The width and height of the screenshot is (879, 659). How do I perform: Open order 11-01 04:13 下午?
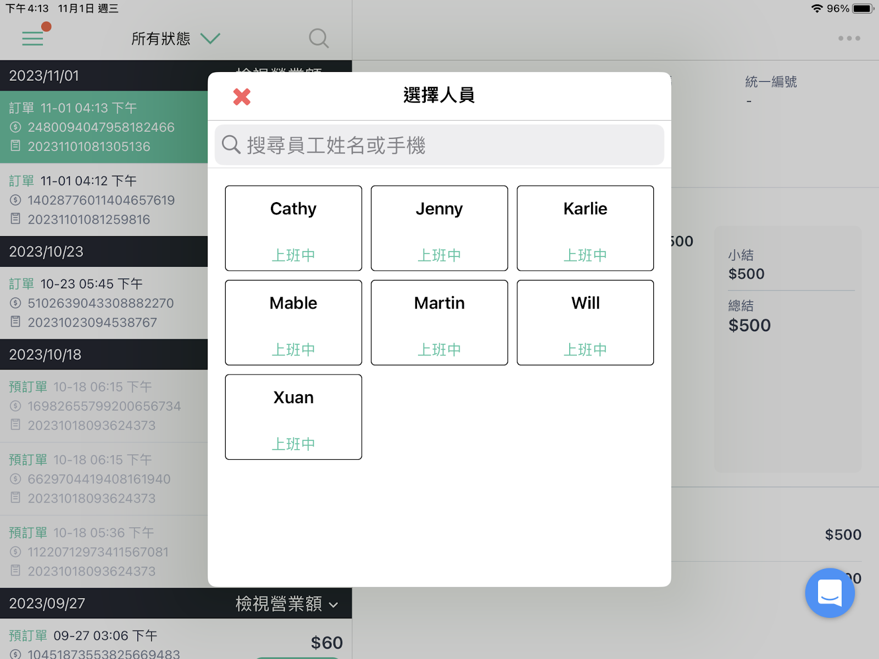tap(104, 127)
